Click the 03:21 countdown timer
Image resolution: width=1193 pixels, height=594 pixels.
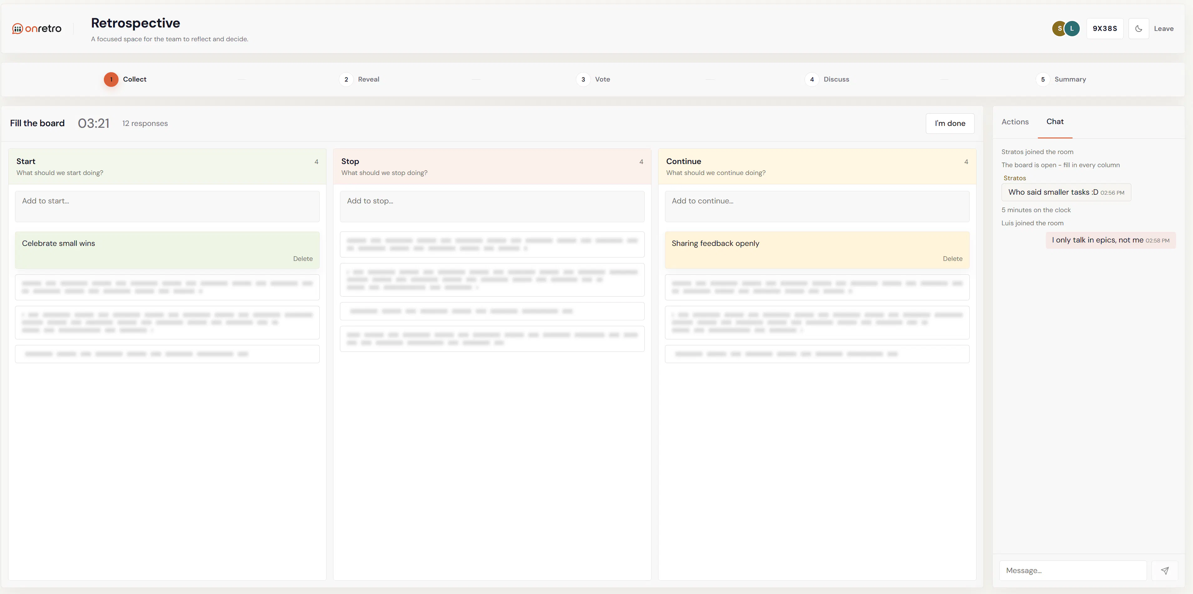pos(94,123)
